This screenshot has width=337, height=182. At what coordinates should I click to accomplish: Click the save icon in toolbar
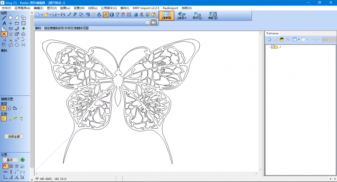click(x=54, y=15)
